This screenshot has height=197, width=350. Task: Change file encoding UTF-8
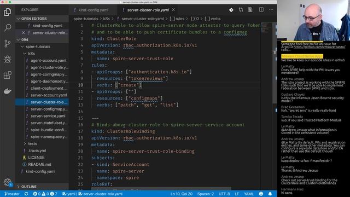click(224, 194)
